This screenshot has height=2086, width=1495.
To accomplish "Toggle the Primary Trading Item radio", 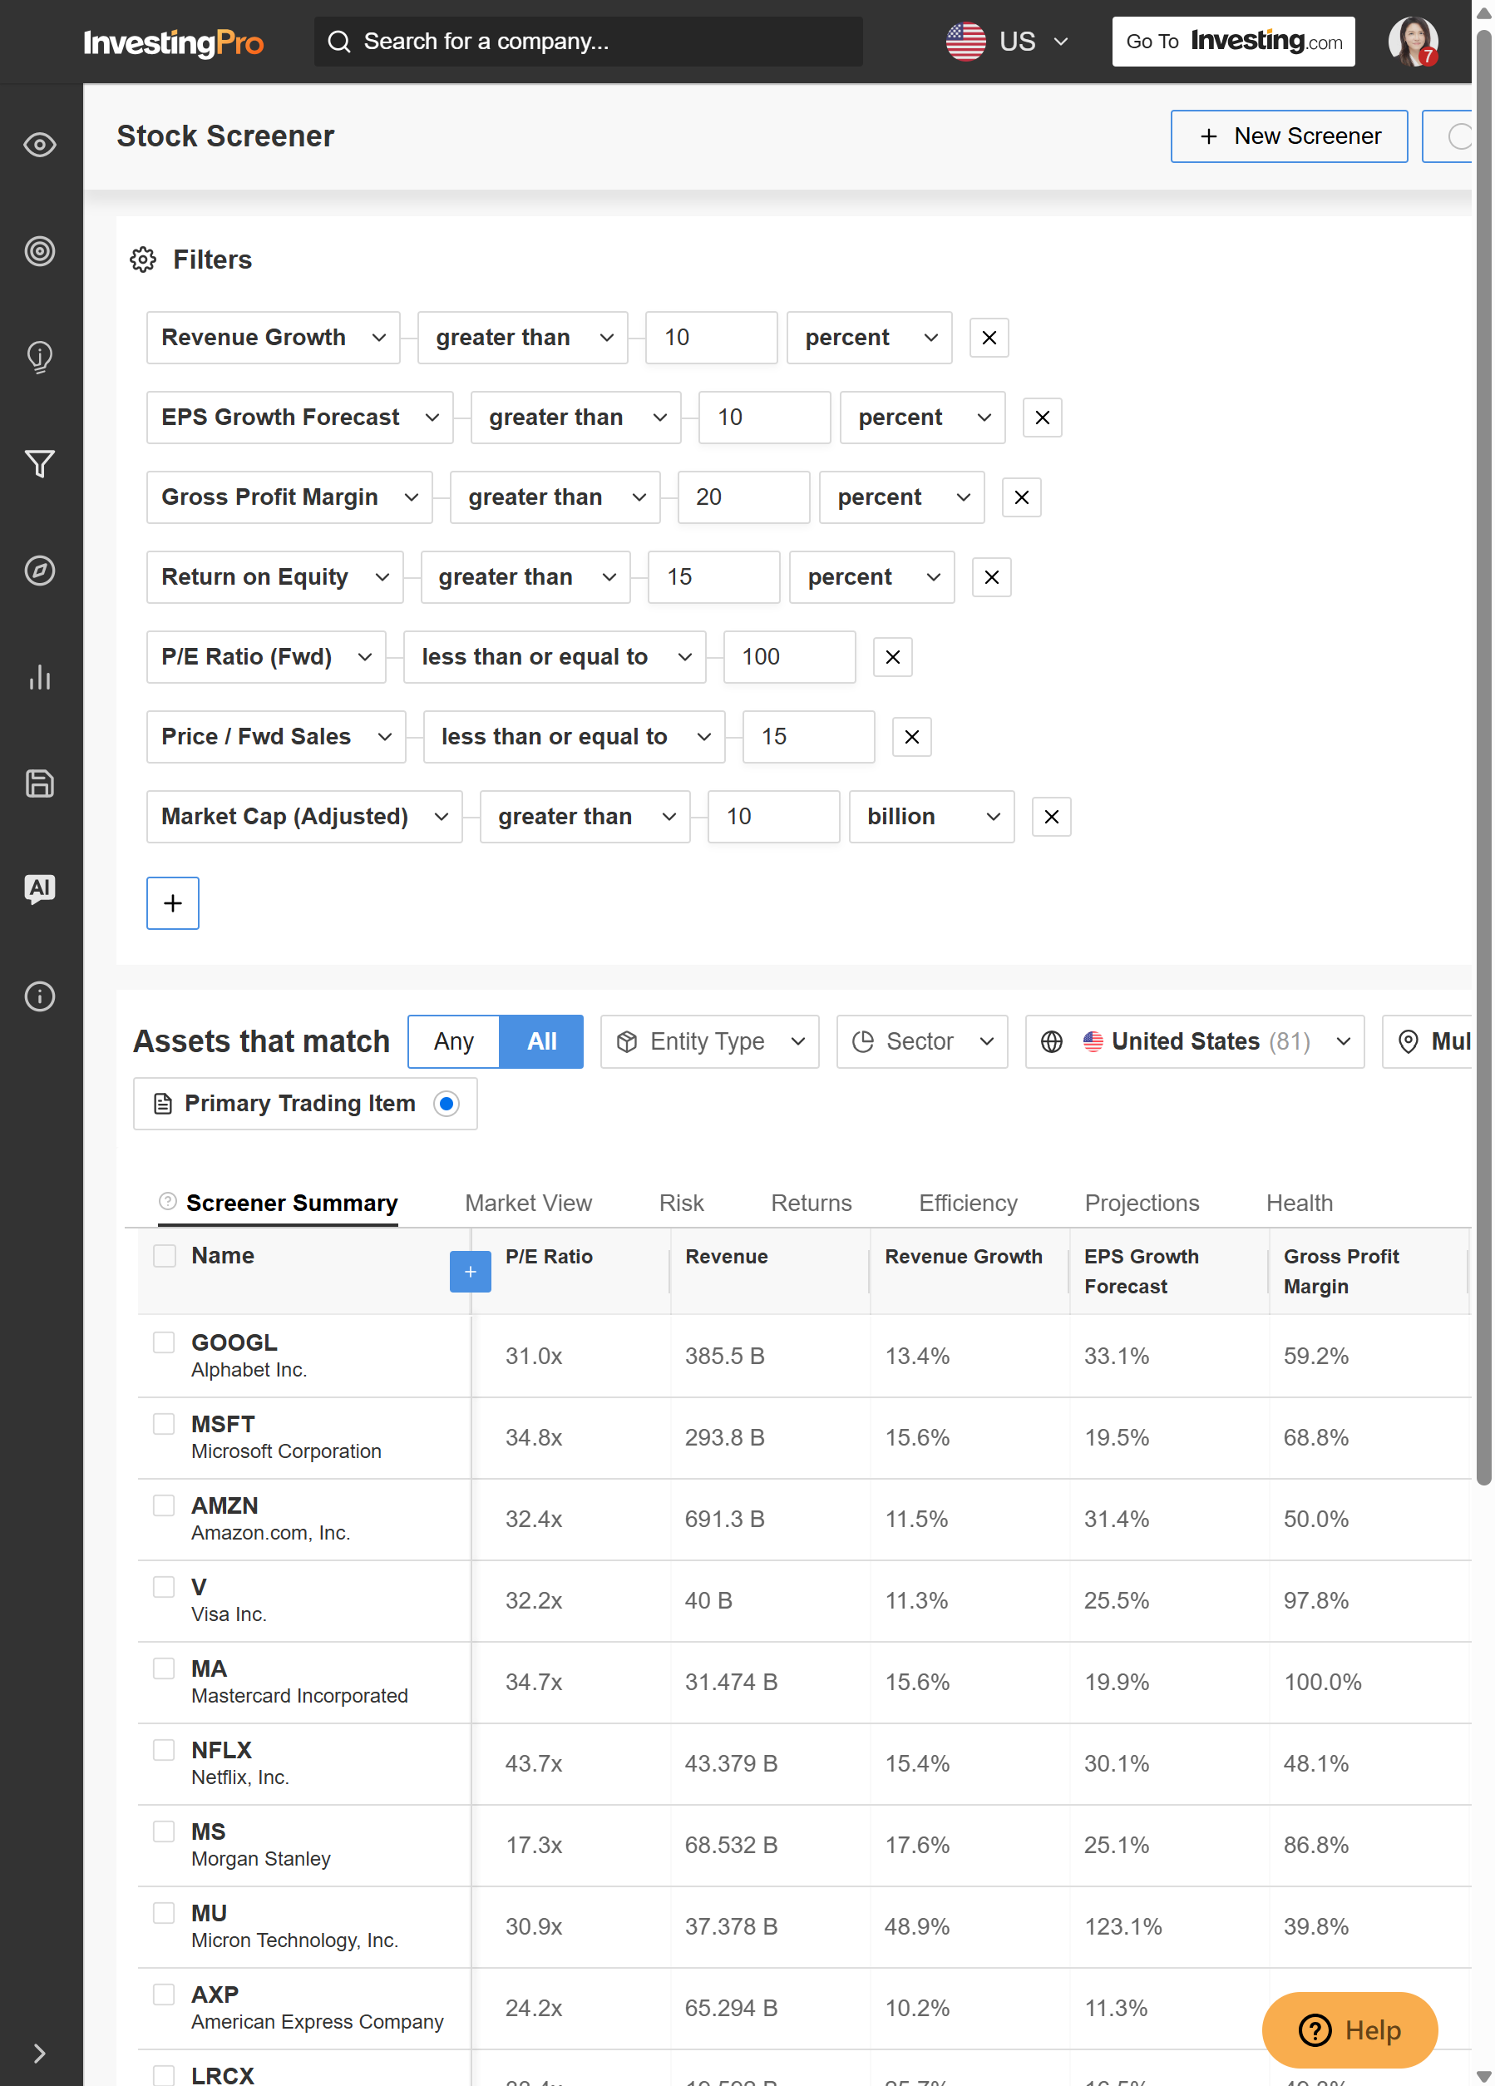I will (446, 1104).
